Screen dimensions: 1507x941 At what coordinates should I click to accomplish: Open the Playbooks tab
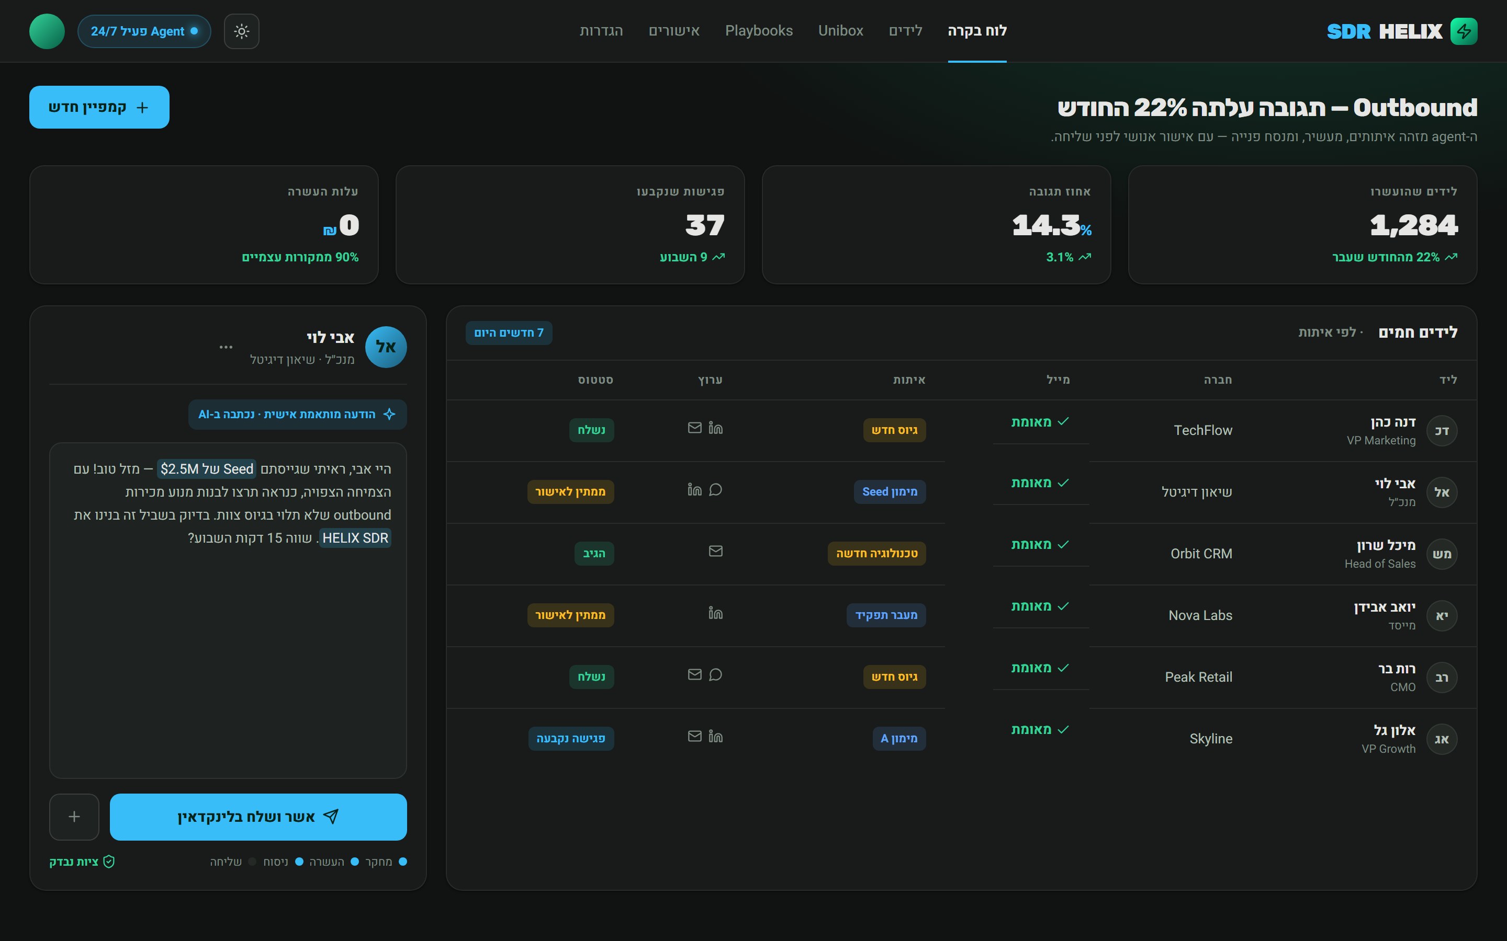[x=759, y=31]
